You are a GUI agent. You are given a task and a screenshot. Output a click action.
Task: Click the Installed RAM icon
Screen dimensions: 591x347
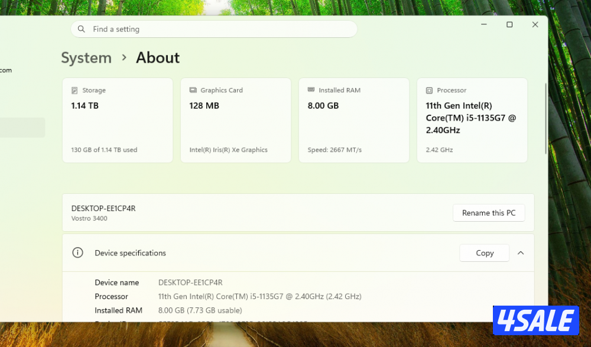pyautogui.click(x=311, y=90)
